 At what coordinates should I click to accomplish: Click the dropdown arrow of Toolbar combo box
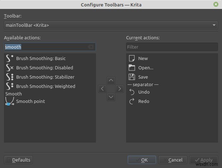point(214,25)
